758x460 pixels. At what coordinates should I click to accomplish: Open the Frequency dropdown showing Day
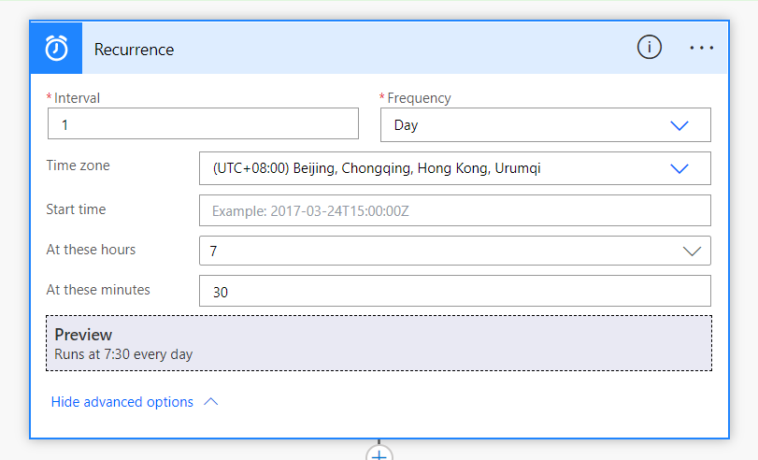[523, 125]
